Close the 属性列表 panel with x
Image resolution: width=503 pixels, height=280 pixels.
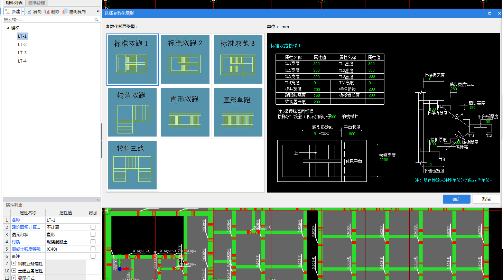point(97,199)
